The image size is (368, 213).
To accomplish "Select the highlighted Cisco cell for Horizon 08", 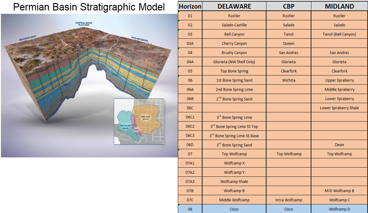I will tap(234, 209).
